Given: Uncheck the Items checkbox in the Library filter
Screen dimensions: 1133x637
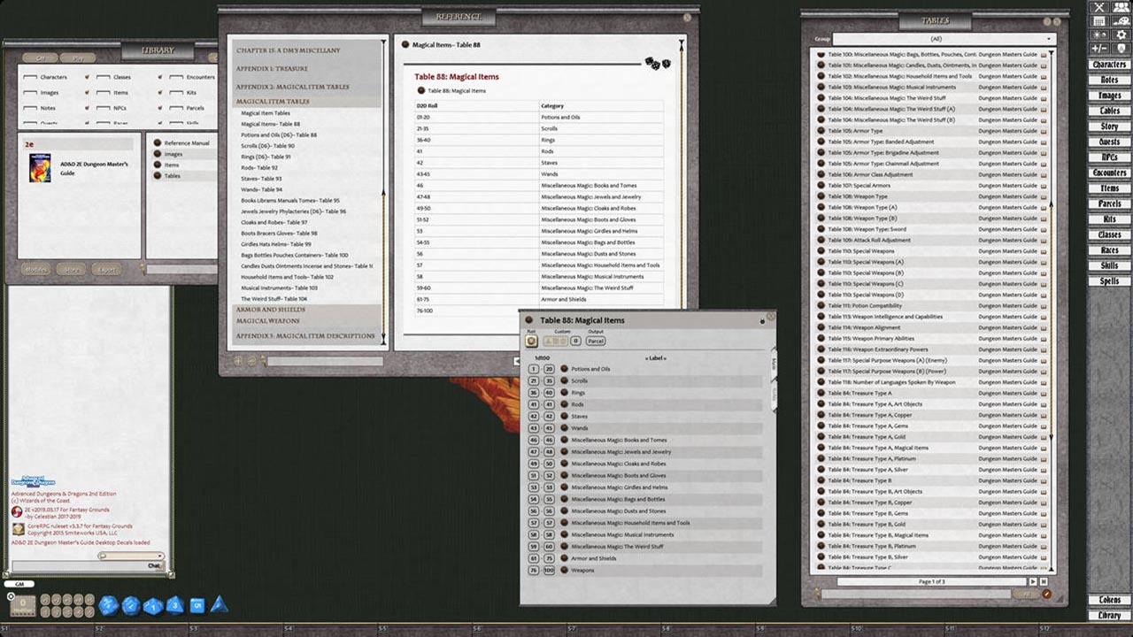Looking at the screenshot, I should (x=104, y=92).
